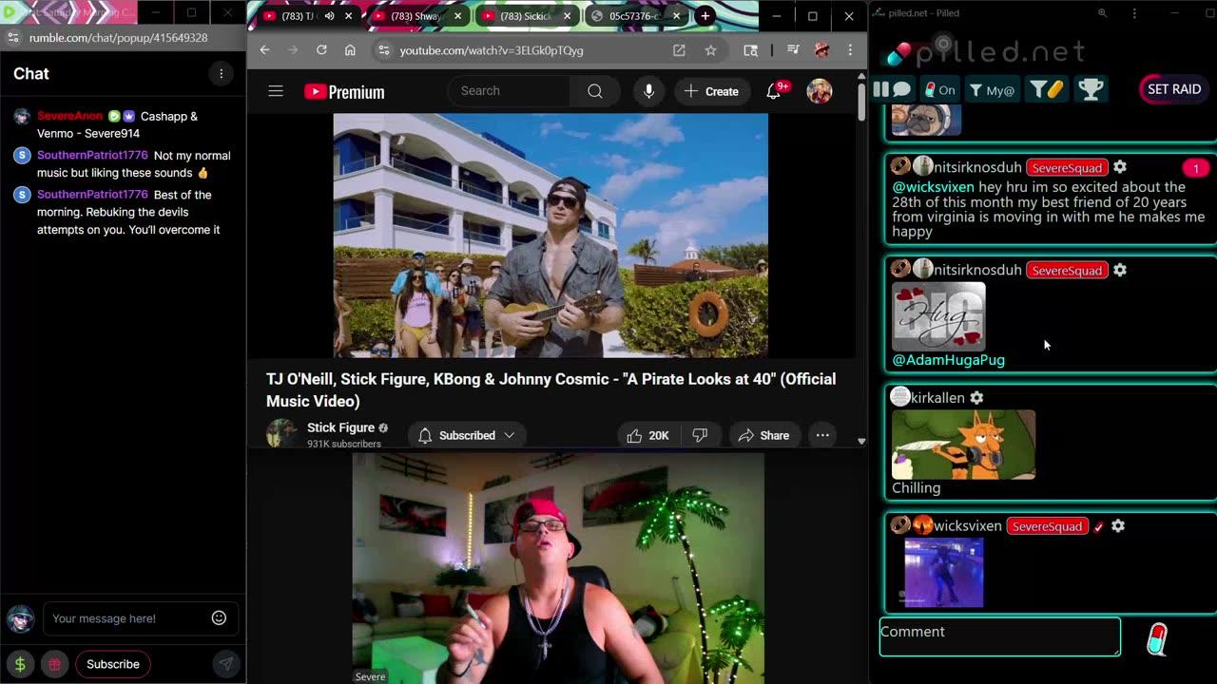Open emoji picker in Rumble chat
Viewport: 1217px width, 684px height.
pyautogui.click(x=219, y=618)
